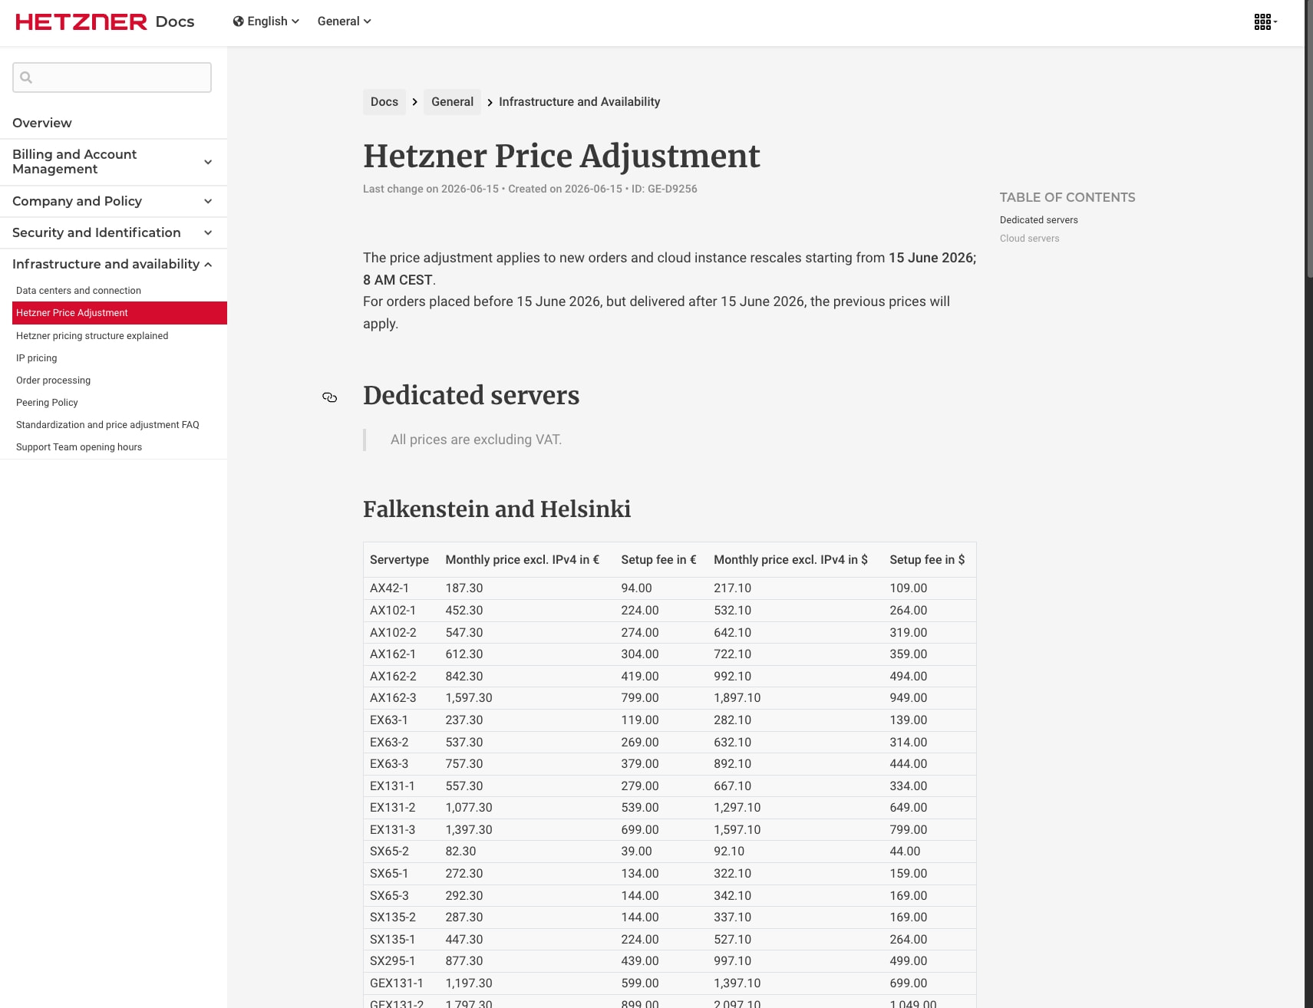Click the General breadcrumb

click(x=452, y=102)
